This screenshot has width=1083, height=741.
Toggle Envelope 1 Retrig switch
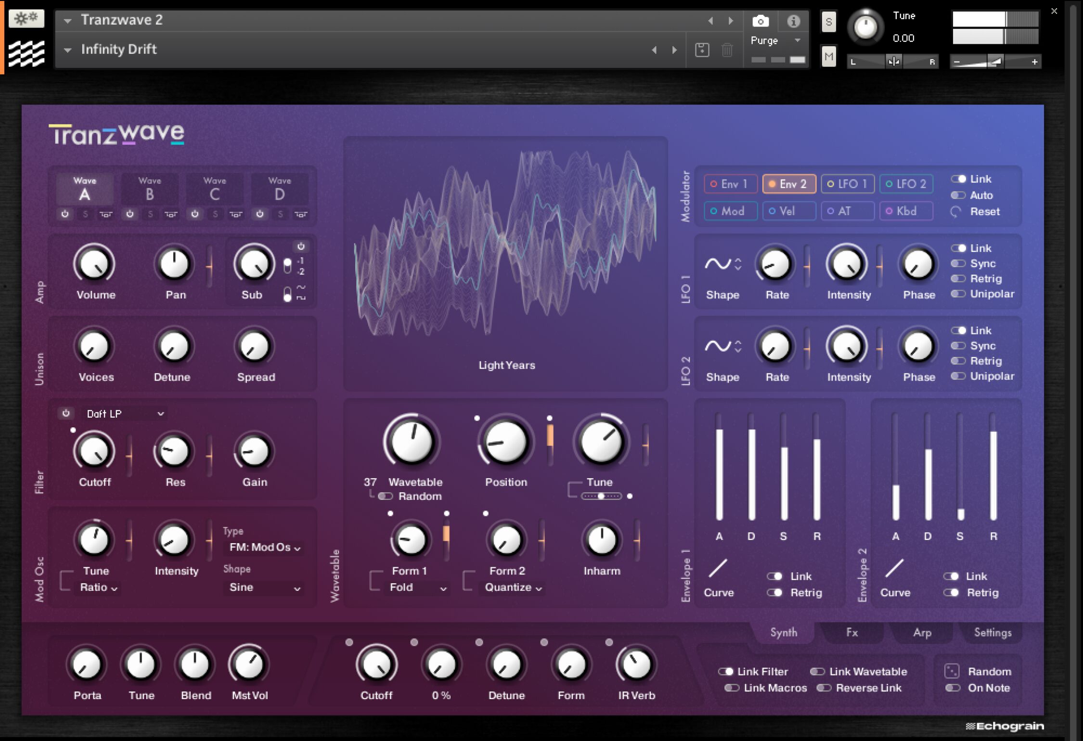[774, 592]
